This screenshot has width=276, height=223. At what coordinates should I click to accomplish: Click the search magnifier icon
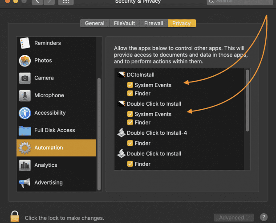tap(211, 2)
